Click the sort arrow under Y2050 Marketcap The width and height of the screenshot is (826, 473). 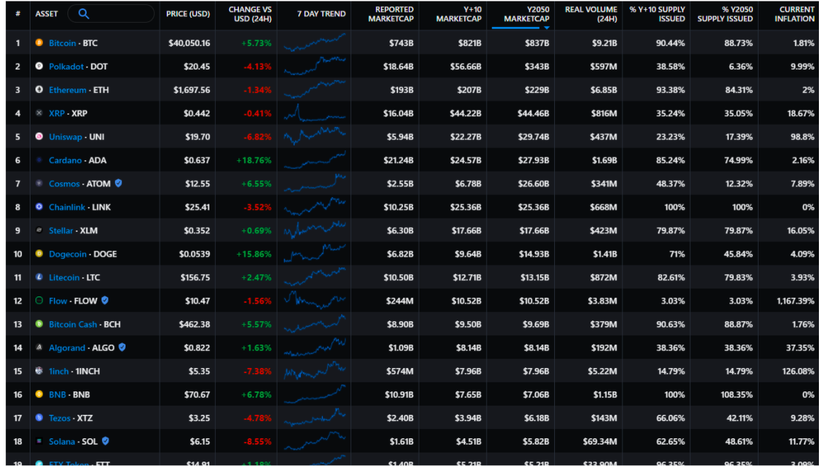(546, 28)
